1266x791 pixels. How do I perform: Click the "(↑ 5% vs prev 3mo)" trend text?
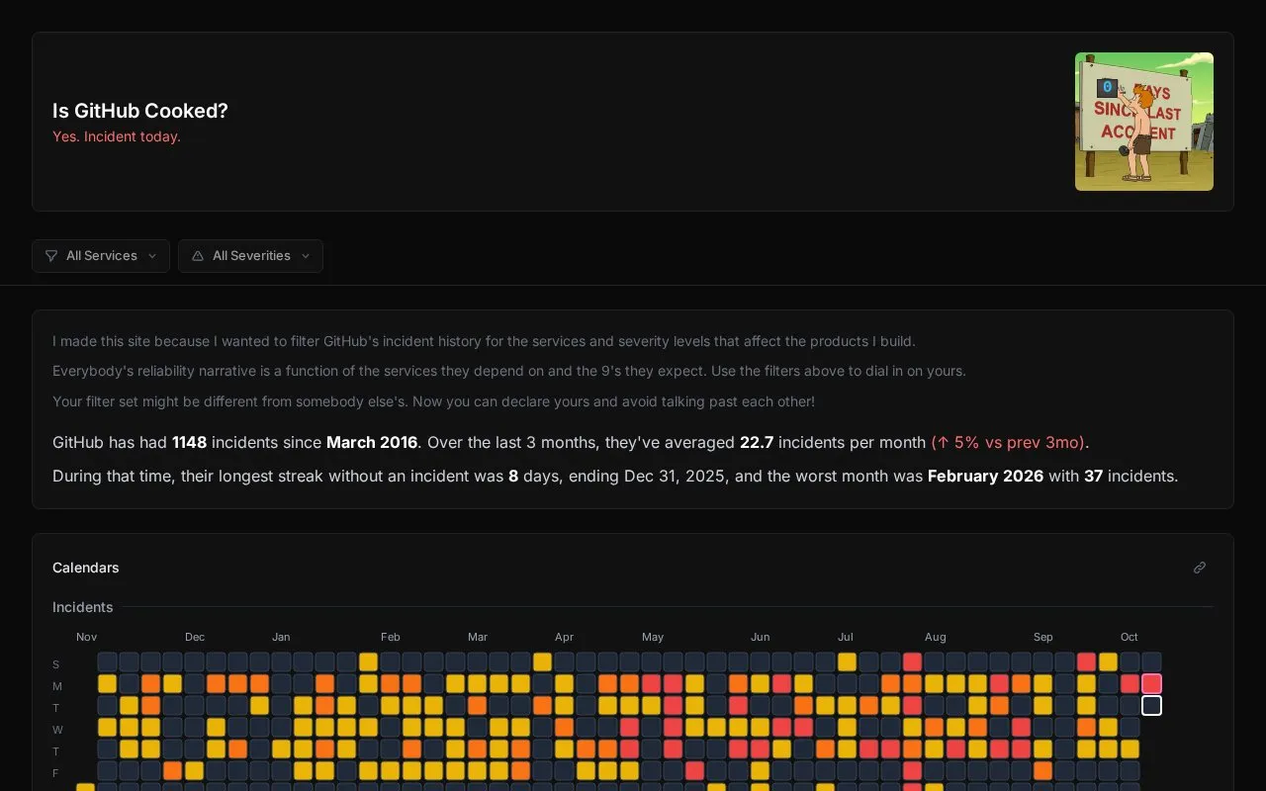tap(1008, 442)
